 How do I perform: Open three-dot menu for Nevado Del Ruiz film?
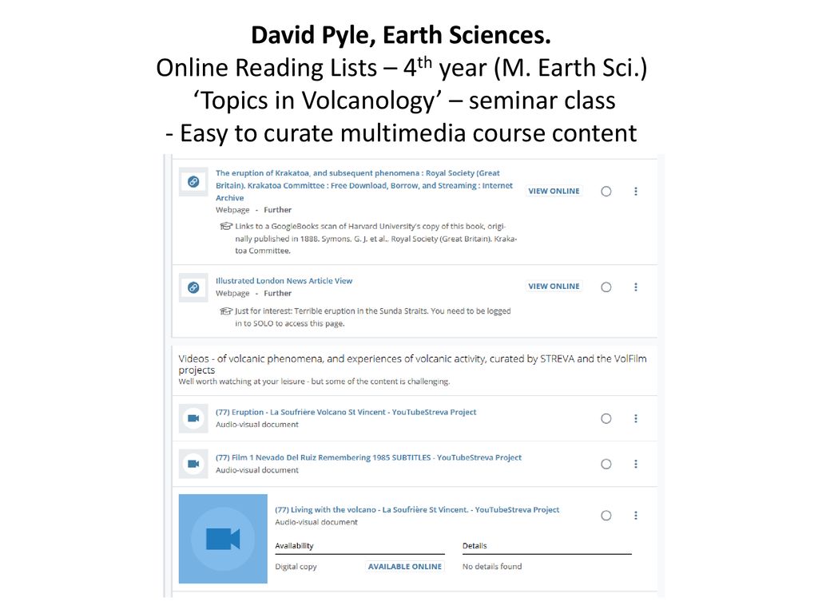point(635,464)
